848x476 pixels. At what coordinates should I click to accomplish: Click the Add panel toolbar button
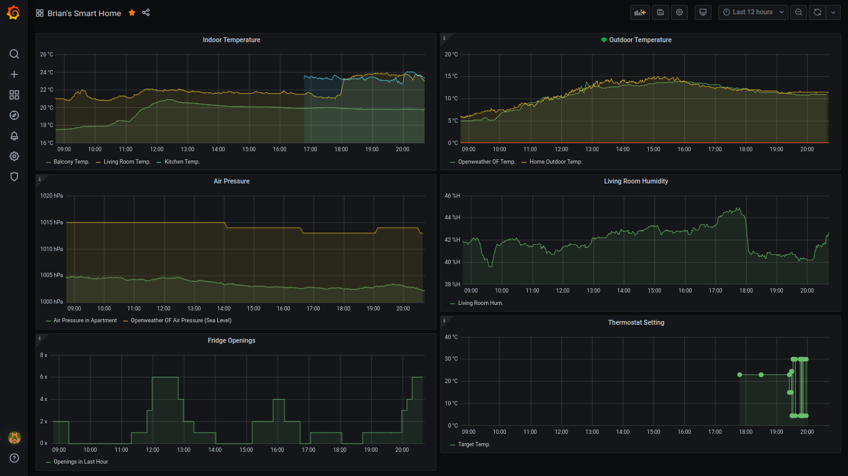coord(639,12)
